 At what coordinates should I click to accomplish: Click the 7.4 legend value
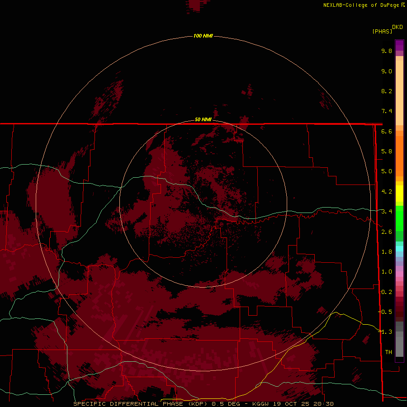(387, 111)
